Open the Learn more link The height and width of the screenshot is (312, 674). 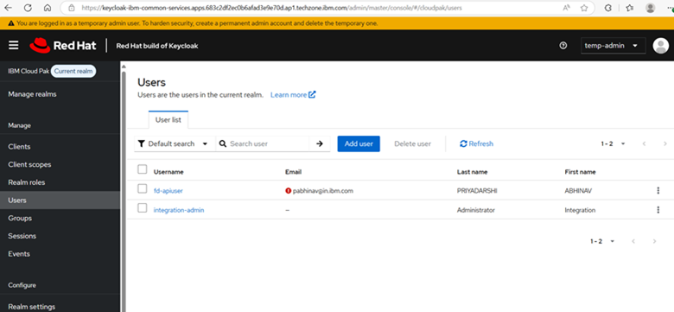pos(293,94)
